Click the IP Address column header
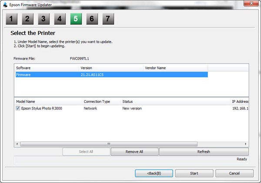This screenshot has width=261, height=183. click(x=240, y=102)
